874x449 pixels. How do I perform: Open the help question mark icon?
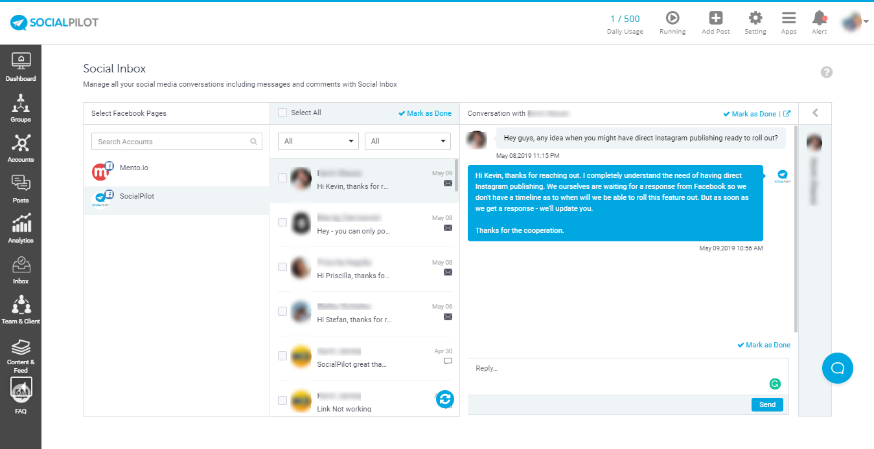coord(826,72)
